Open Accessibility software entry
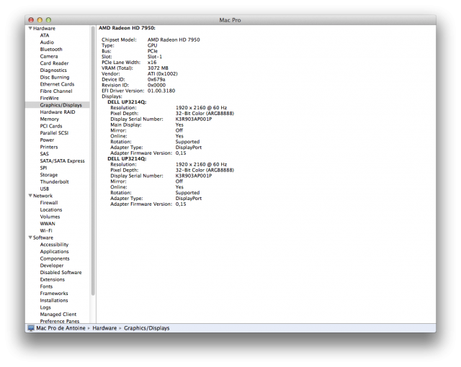 [54, 245]
